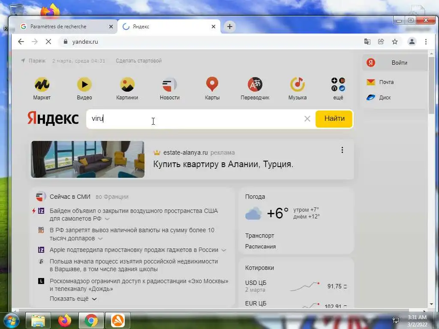This screenshot has width=439, height=329.
Task: Open the Погода weather heading
Action: (255, 197)
